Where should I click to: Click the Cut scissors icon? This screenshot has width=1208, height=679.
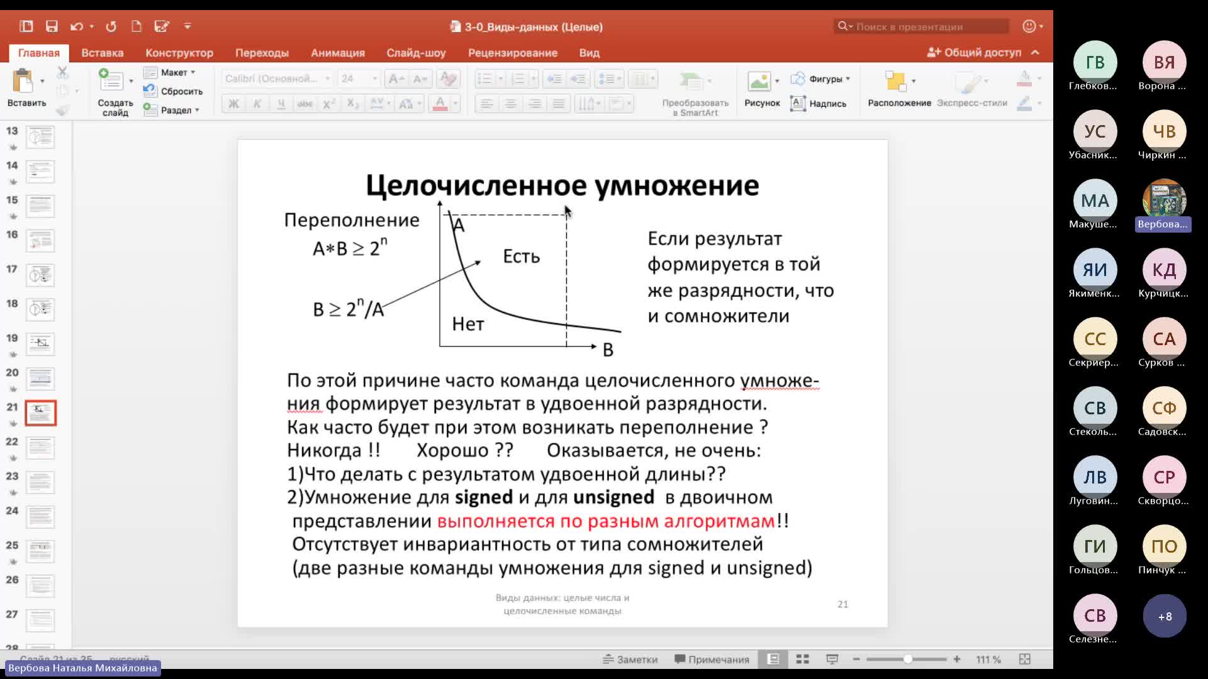pyautogui.click(x=62, y=73)
